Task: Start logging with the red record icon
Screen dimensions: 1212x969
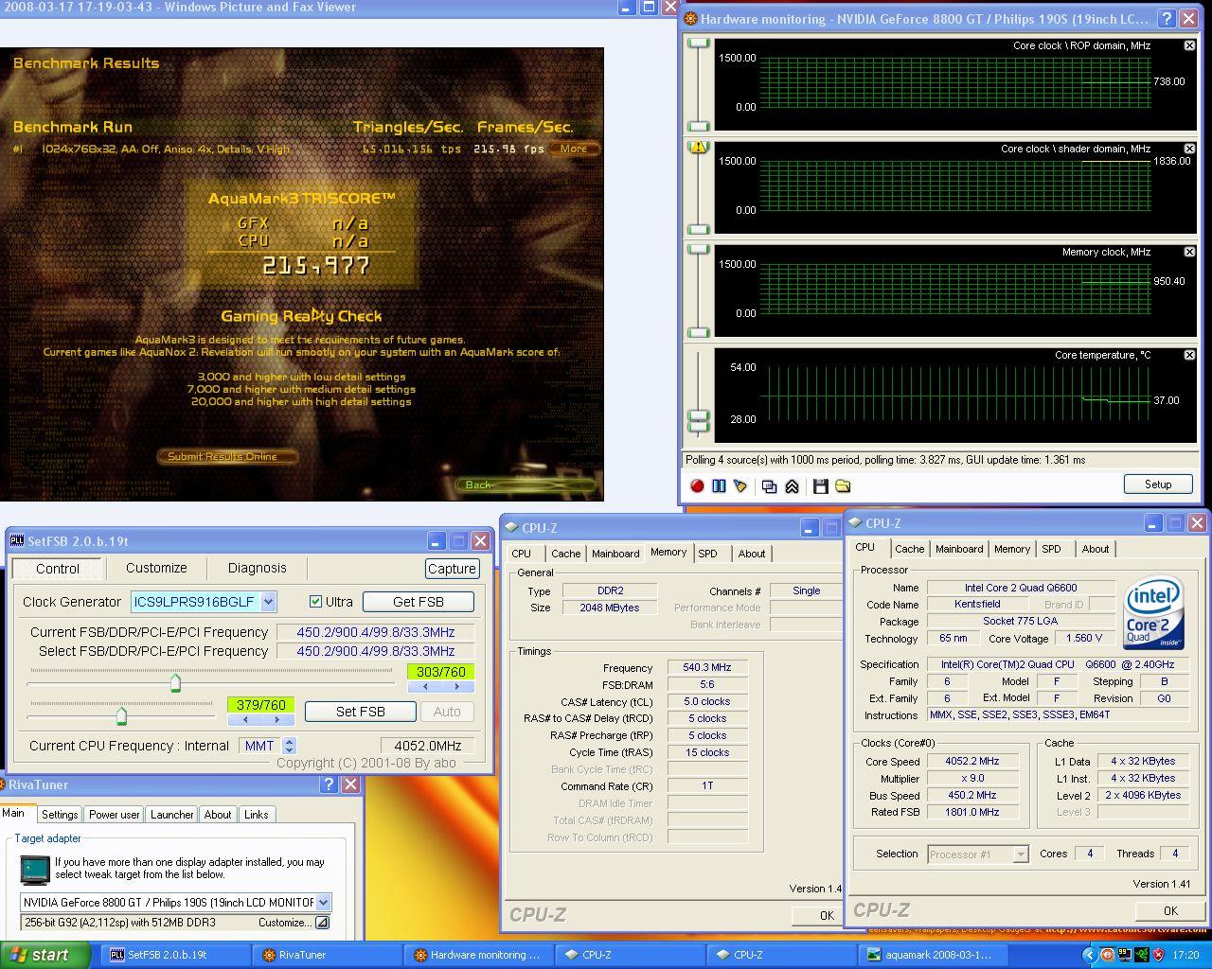Action: coord(697,485)
